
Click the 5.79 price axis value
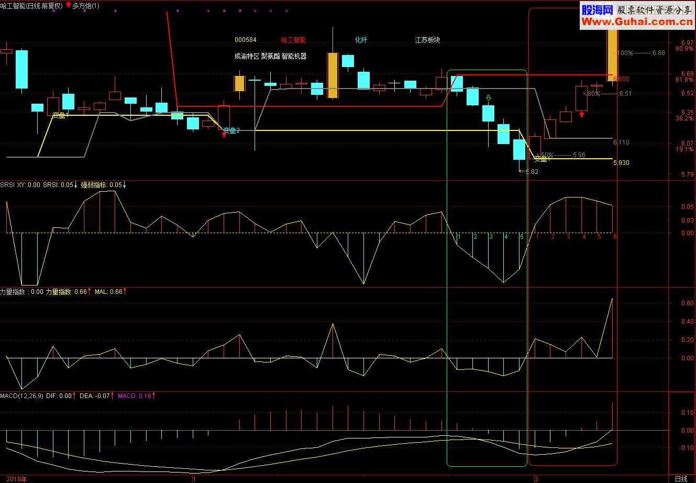(687, 174)
